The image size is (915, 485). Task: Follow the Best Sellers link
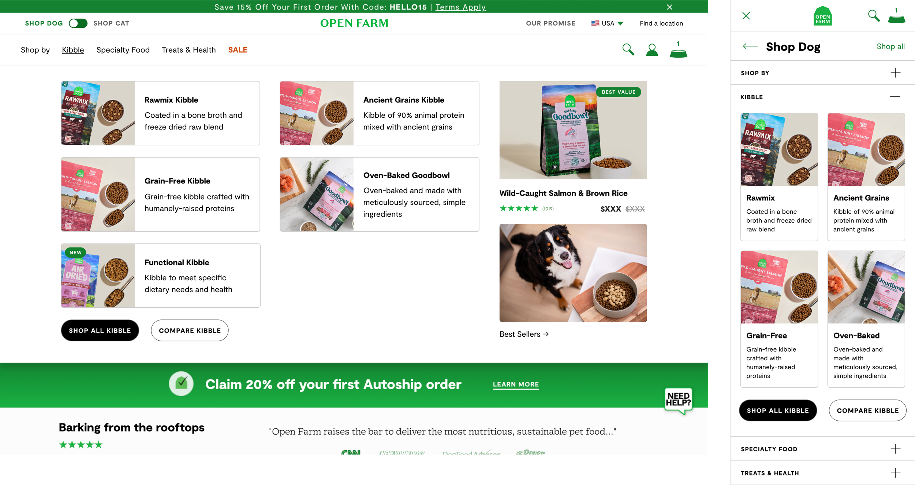tap(524, 334)
